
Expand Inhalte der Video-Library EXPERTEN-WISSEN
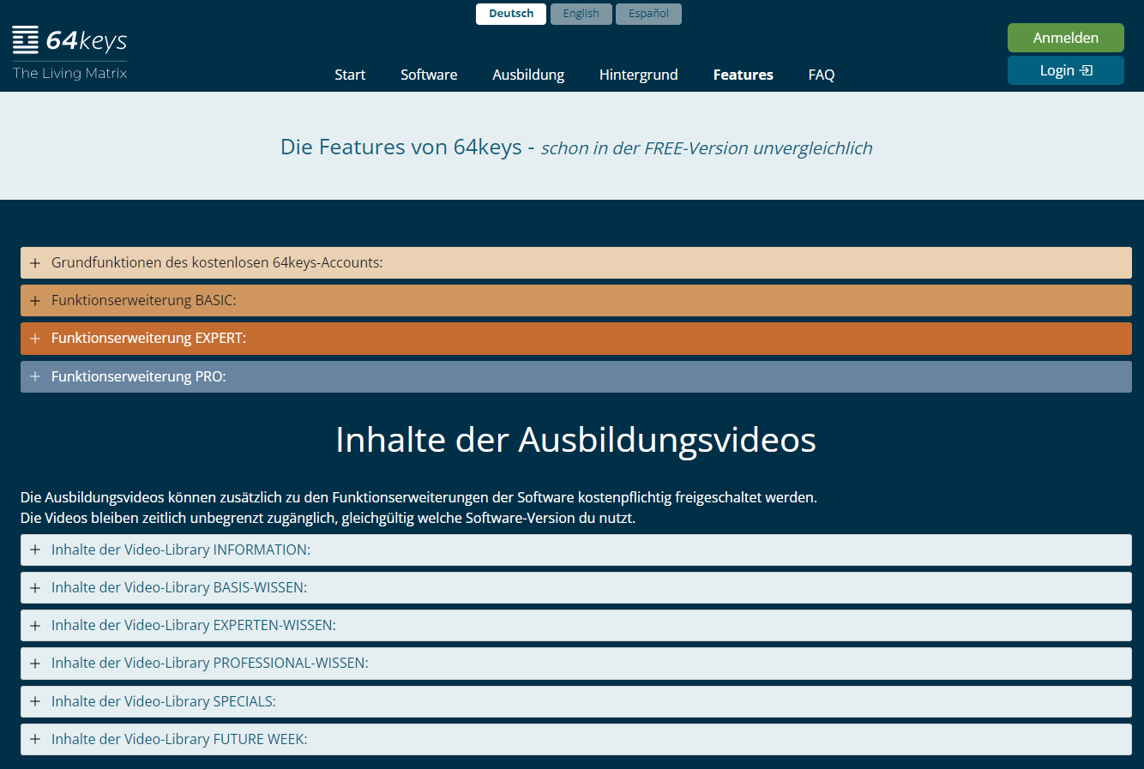tap(193, 625)
